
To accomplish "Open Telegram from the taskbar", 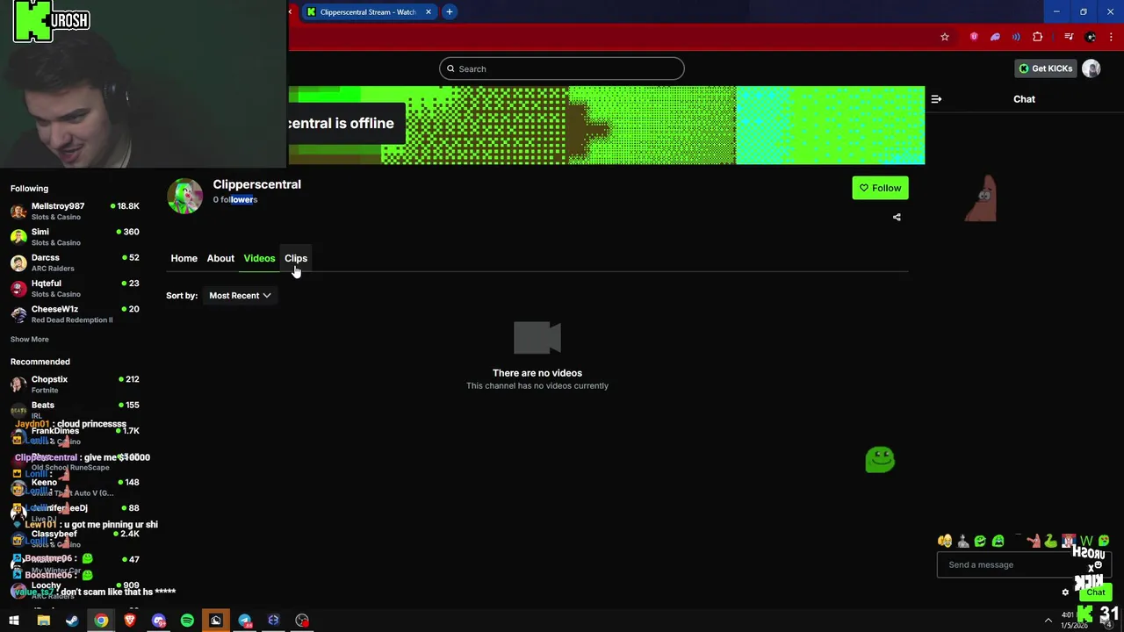I will point(245,621).
